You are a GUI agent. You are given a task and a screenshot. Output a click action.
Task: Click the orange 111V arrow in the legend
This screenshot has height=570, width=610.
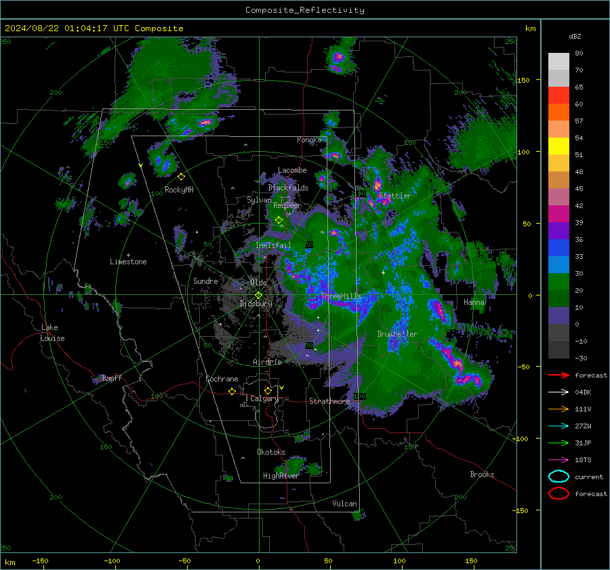pos(558,409)
